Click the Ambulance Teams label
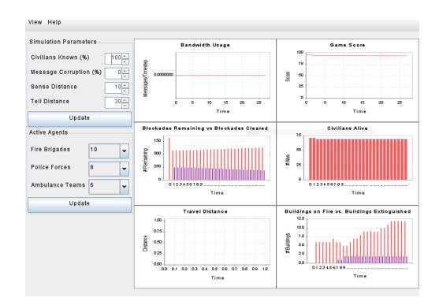The width and height of the screenshot is (439, 305). pyautogui.click(x=58, y=185)
